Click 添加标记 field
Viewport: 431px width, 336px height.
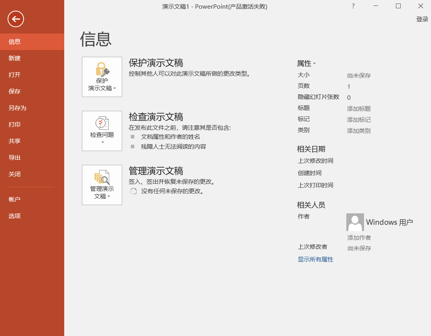(359, 120)
